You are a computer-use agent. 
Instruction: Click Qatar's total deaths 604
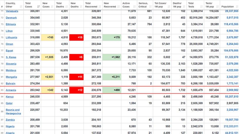[65, 103]
